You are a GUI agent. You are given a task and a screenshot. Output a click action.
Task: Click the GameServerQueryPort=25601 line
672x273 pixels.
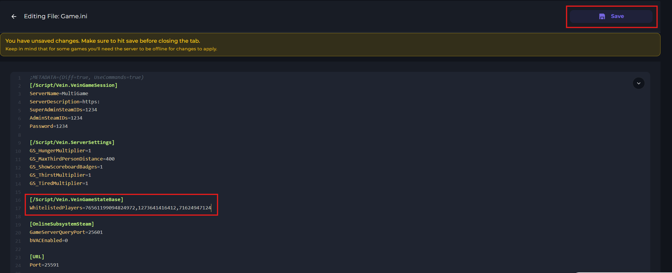click(66, 232)
